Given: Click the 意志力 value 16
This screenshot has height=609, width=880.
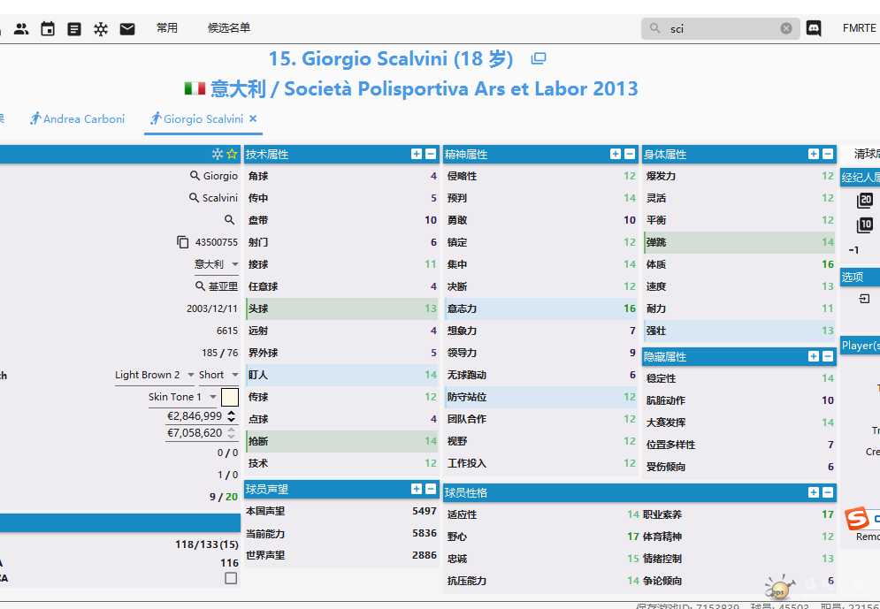Looking at the screenshot, I should click(x=630, y=308).
